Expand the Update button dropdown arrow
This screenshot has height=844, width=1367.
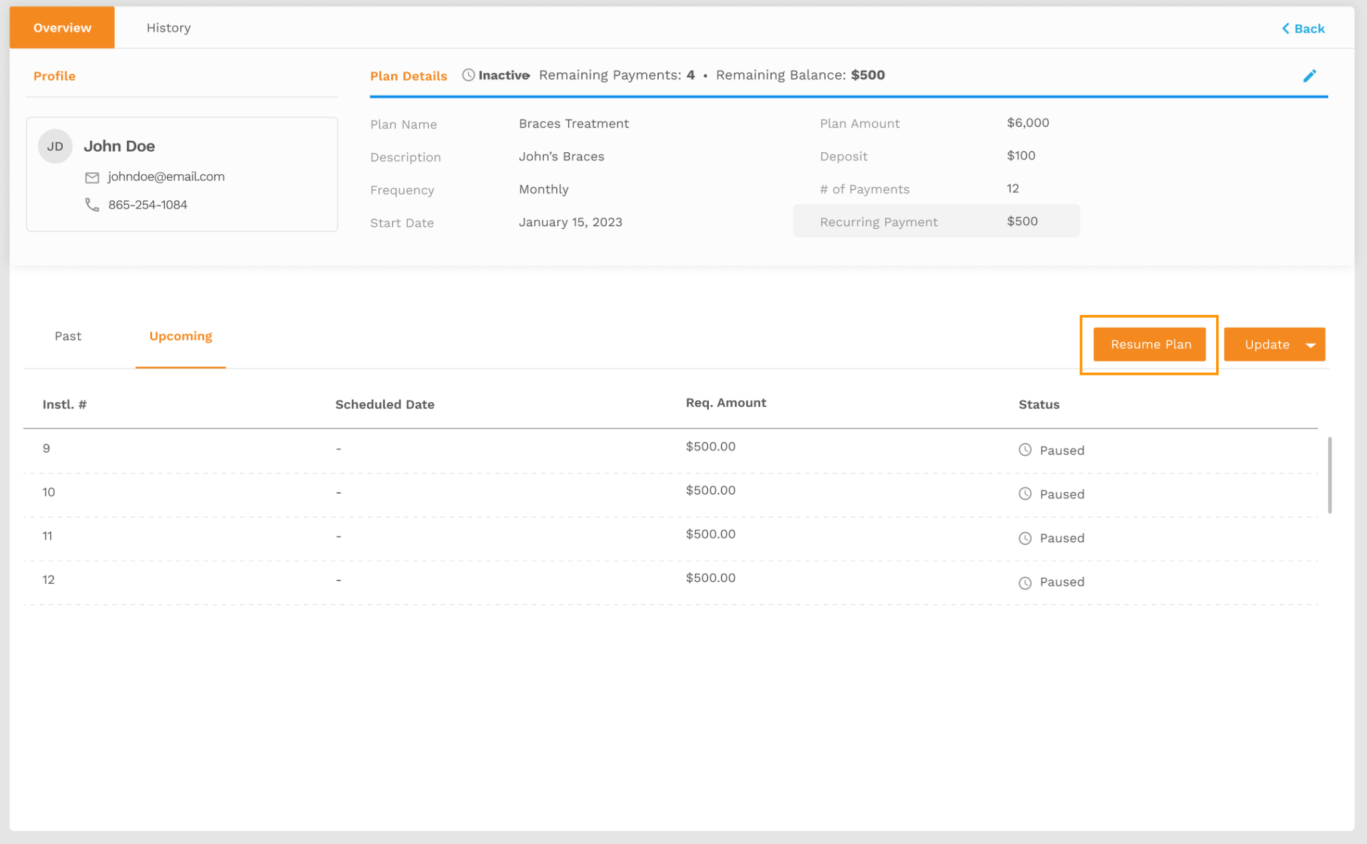pos(1311,345)
